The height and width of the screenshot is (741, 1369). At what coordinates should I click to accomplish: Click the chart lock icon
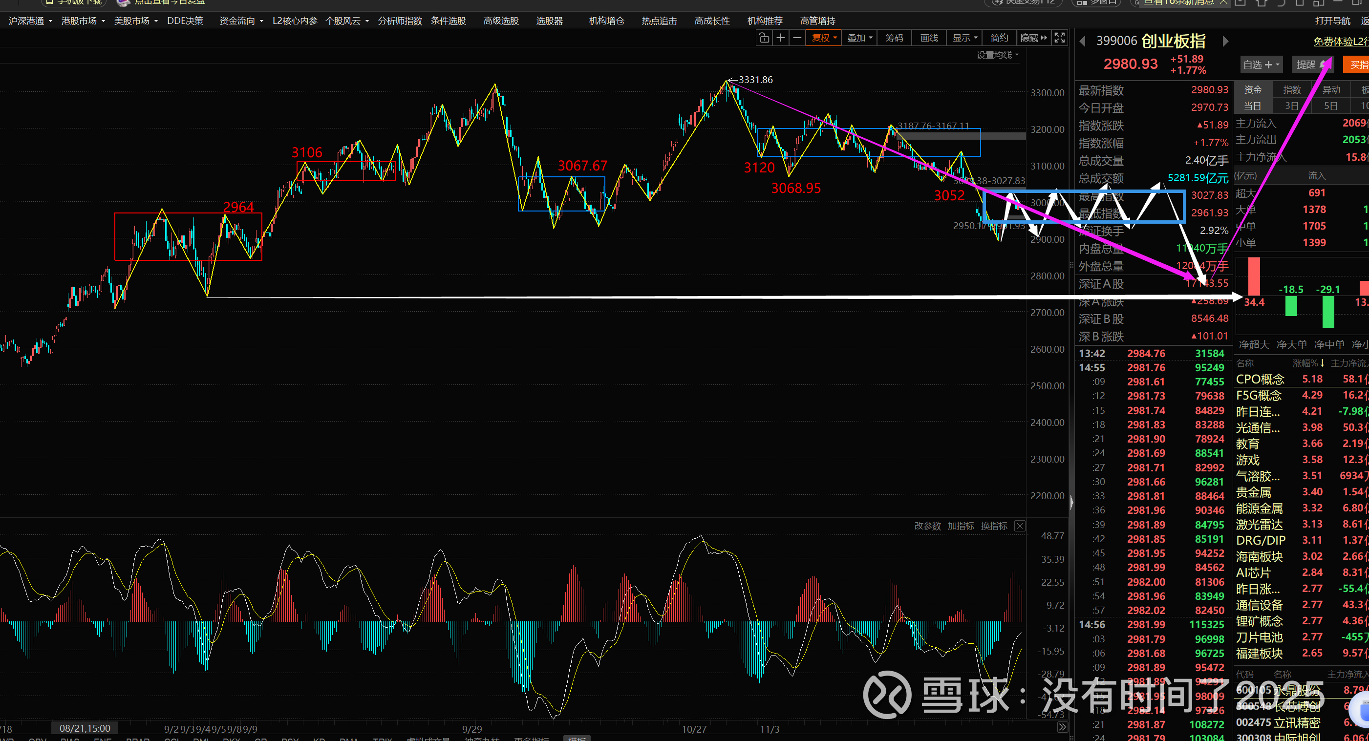tap(764, 38)
